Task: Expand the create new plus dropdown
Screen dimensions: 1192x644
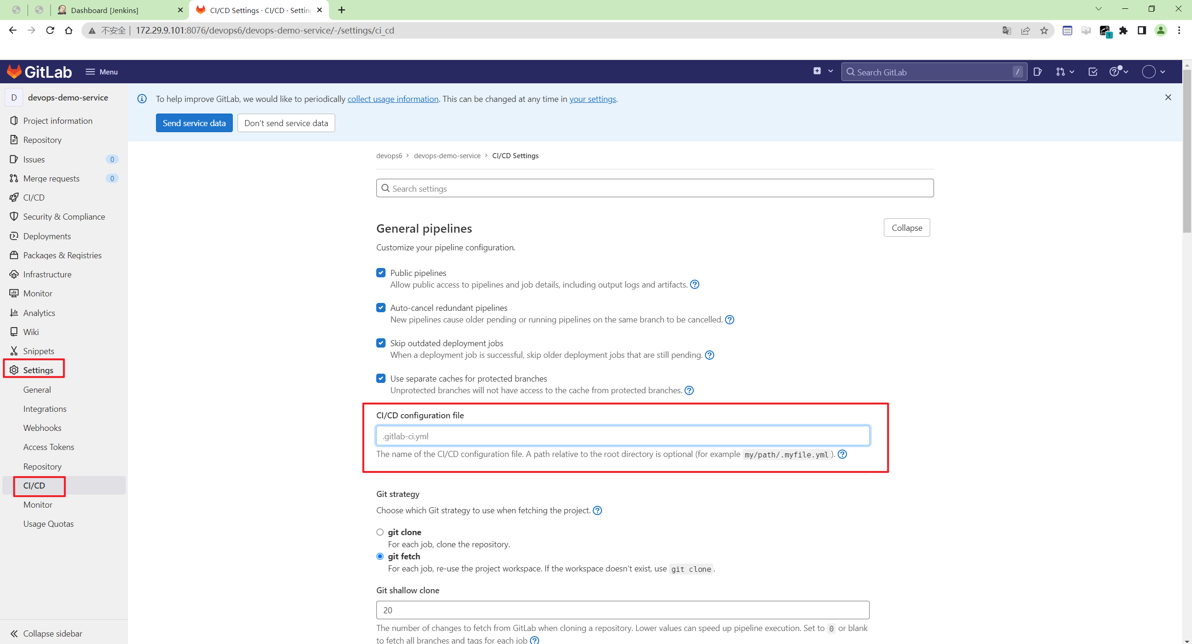Action: [x=823, y=71]
